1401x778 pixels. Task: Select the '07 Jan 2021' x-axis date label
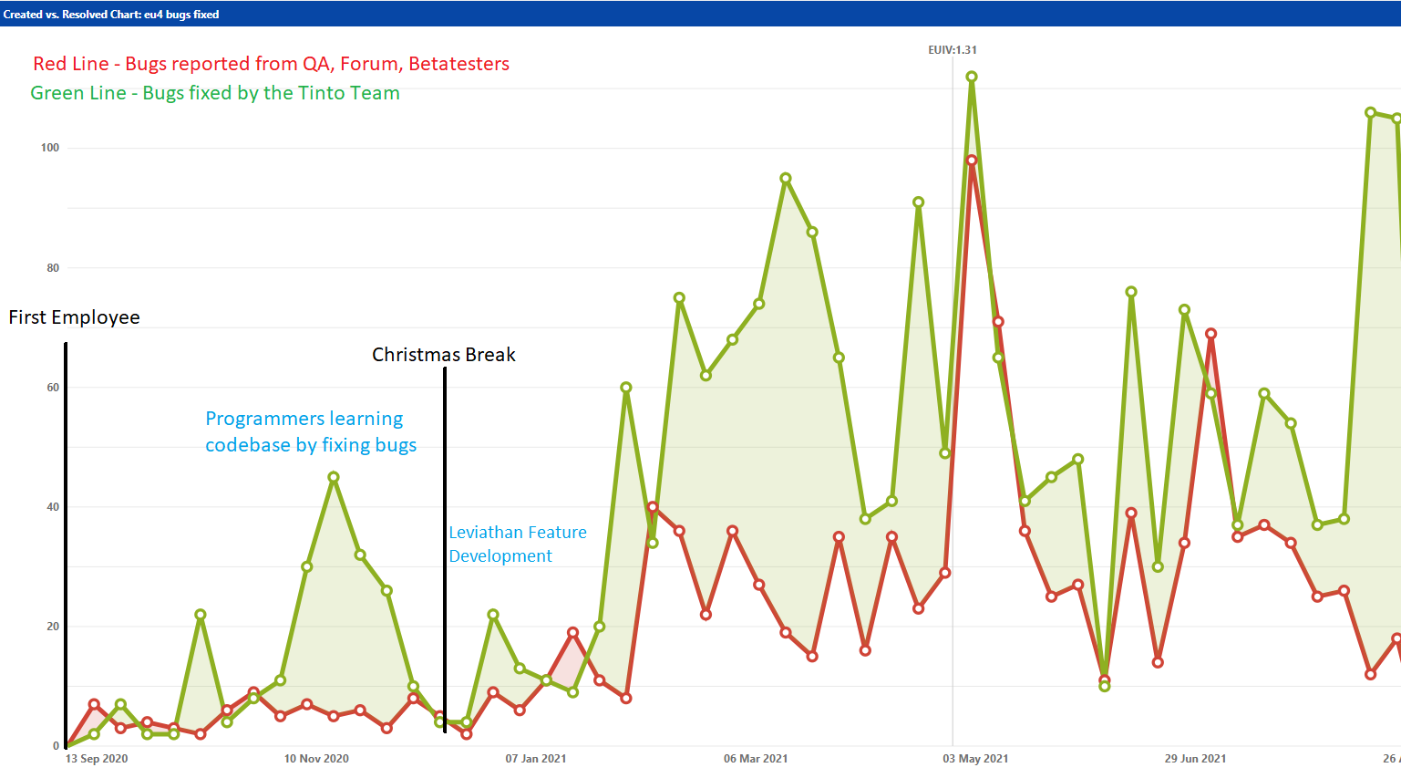[x=536, y=759]
